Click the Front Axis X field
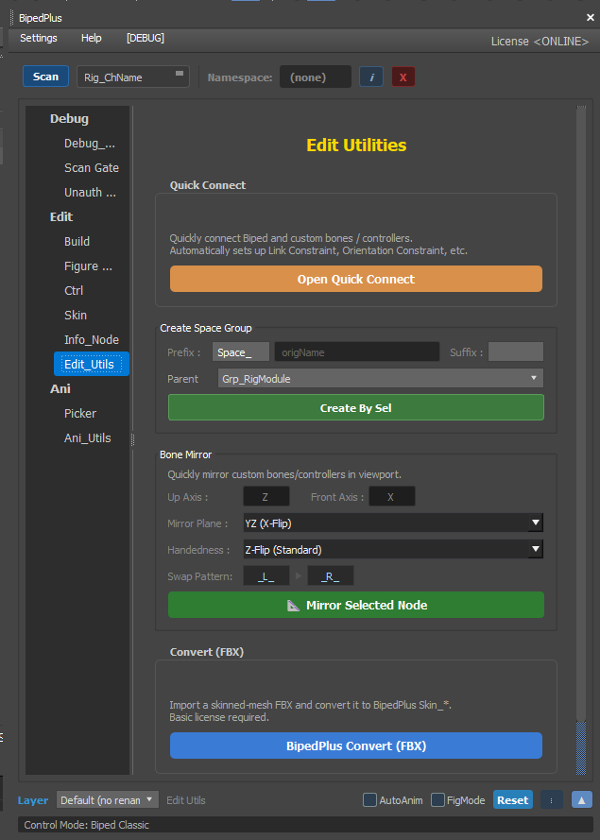The height and width of the screenshot is (840, 600). (391, 497)
